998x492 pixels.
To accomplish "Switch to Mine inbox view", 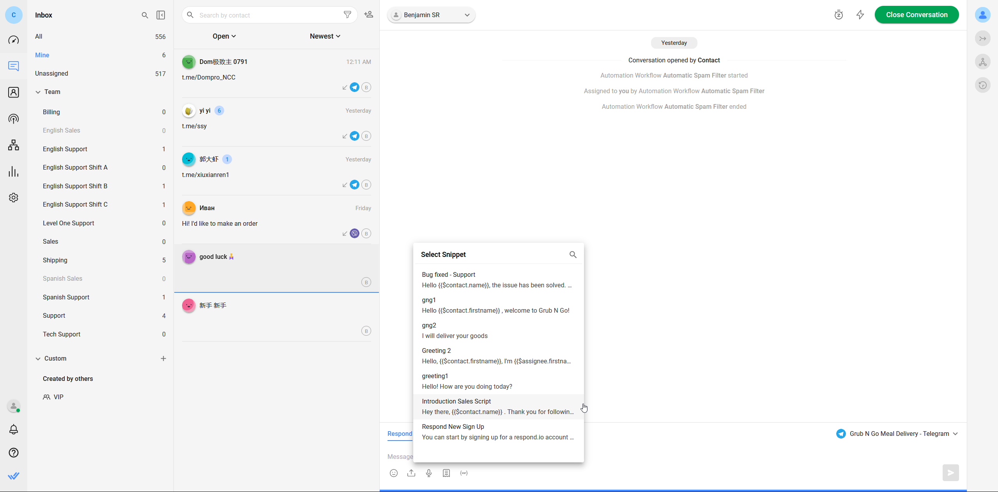I will click(x=41, y=55).
